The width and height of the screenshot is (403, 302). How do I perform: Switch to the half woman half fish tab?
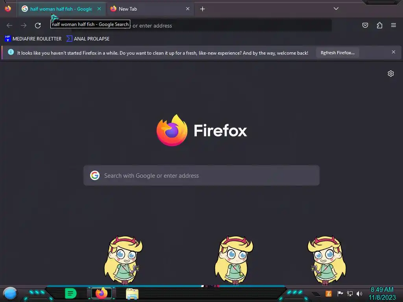(61, 9)
